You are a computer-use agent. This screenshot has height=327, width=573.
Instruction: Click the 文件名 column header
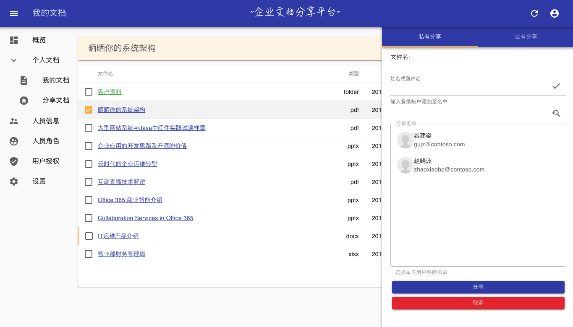tap(105, 74)
